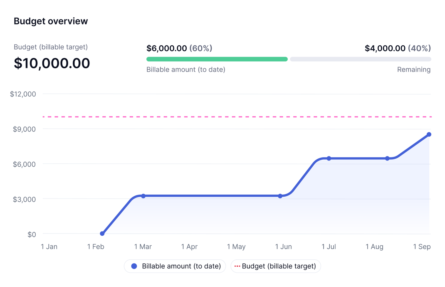The height and width of the screenshot is (287, 445).
Task: Select the last chart data point near 1 Sep
Action: tap(429, 135)
